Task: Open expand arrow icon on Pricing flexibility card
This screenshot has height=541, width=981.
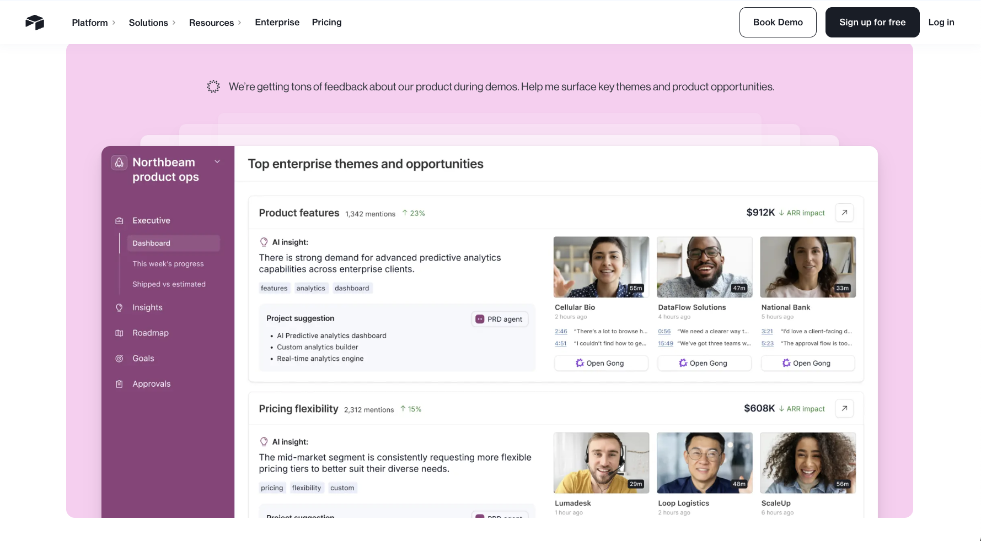Action: (844, 408)
